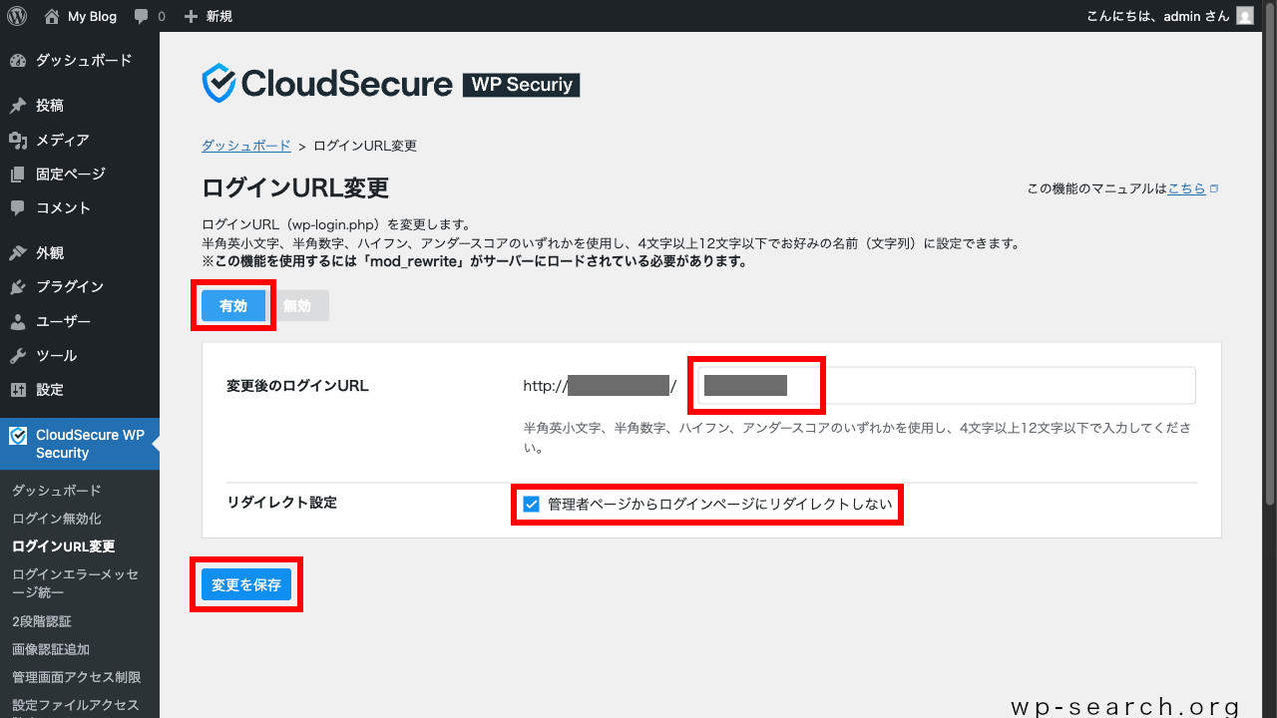Viewport: 1277px width, 718px height.
Task: Save changes with 変更を保存
Action: [x=245, y=584]
